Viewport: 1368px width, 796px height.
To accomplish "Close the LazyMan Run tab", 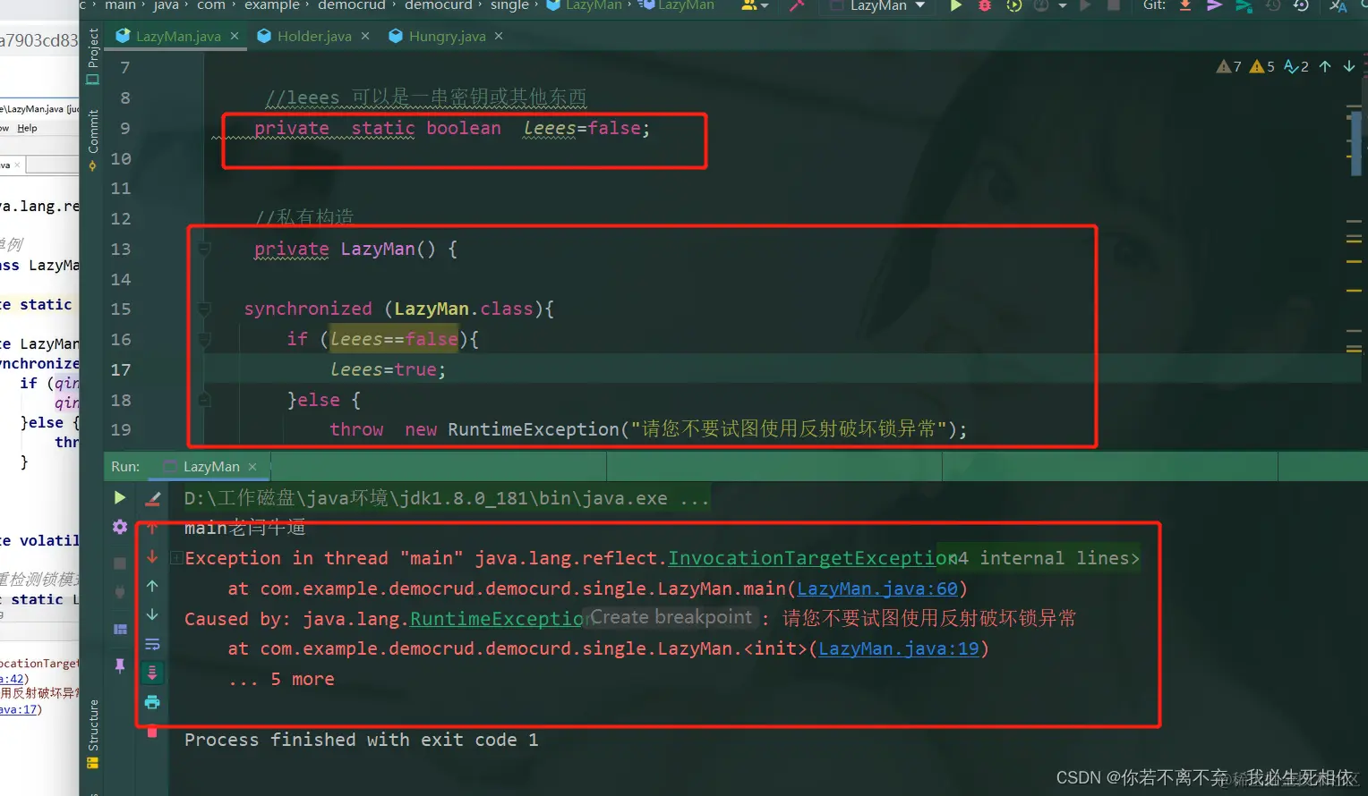I will pyautogui.click(x=252, y=467).
